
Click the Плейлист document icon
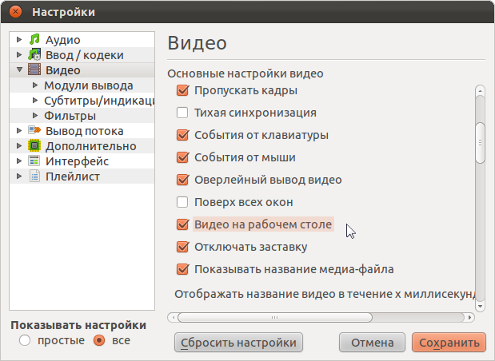(34, 176)
